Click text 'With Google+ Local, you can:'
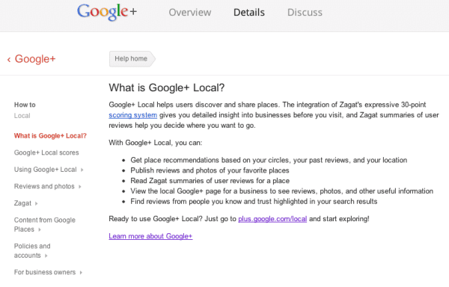449x287 pixels. pos(155,142)
